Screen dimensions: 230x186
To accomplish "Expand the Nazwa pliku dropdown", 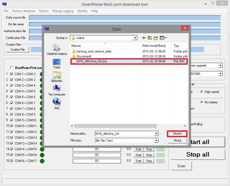I will 156,133.
